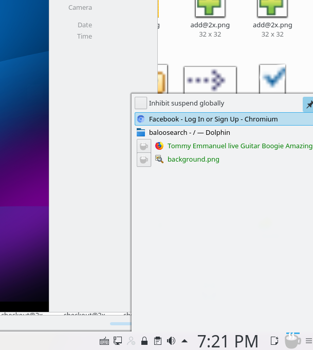The height and width of the screenshot is (350, 313).
Task: Click the Date label in the info panel
Action: point(85,25)
